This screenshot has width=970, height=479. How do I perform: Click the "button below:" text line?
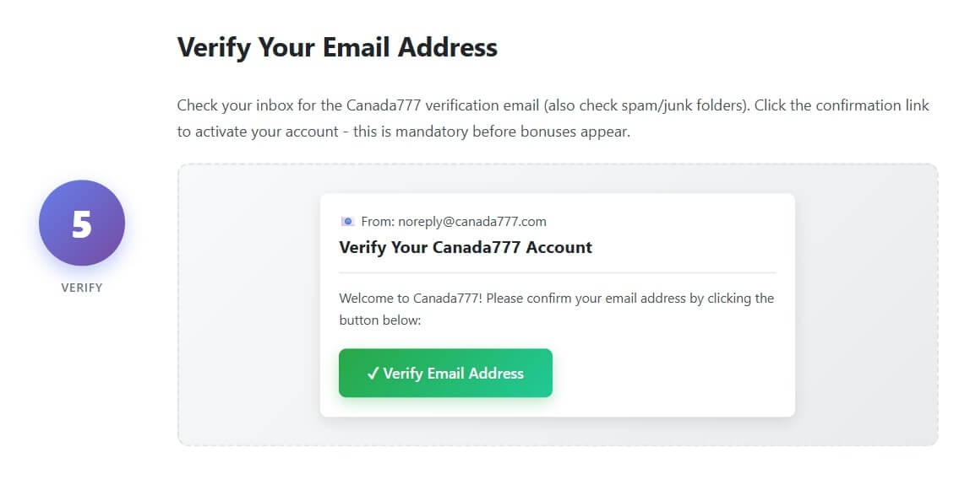[379, 320]
